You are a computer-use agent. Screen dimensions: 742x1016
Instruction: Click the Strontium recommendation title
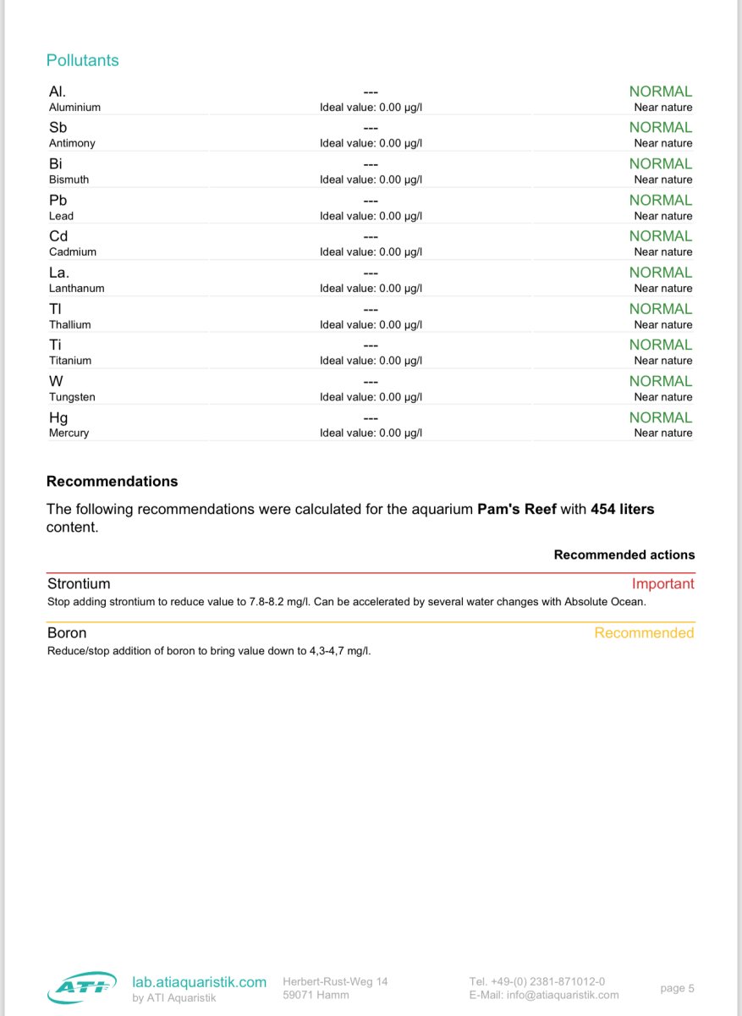pos(79,583)
